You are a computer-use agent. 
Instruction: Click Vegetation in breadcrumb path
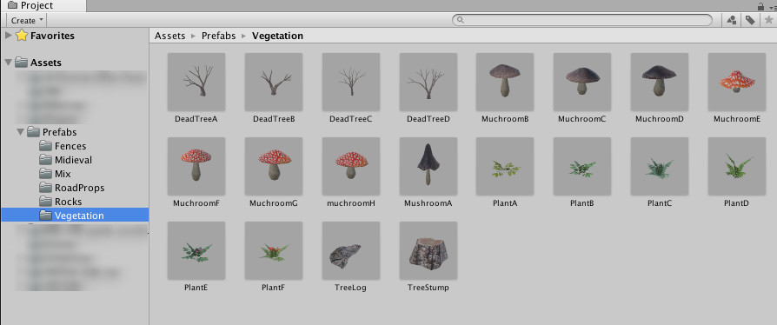coord(277,36)
